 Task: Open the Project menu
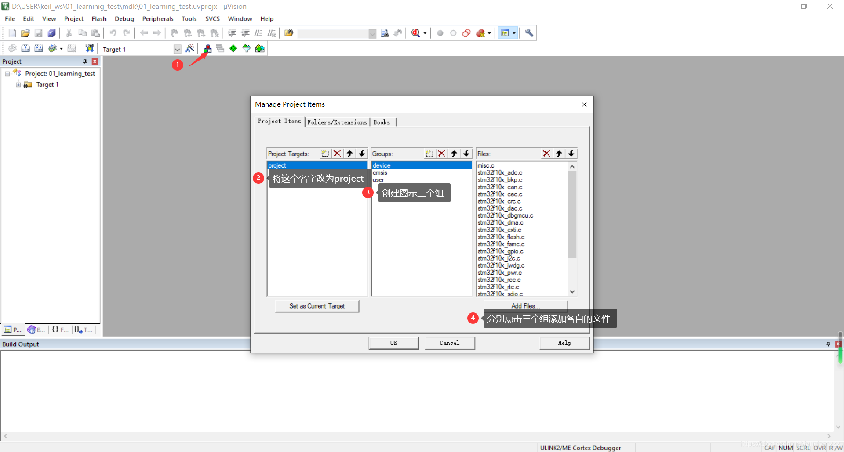pyautogui.click(x=74, y=19)
